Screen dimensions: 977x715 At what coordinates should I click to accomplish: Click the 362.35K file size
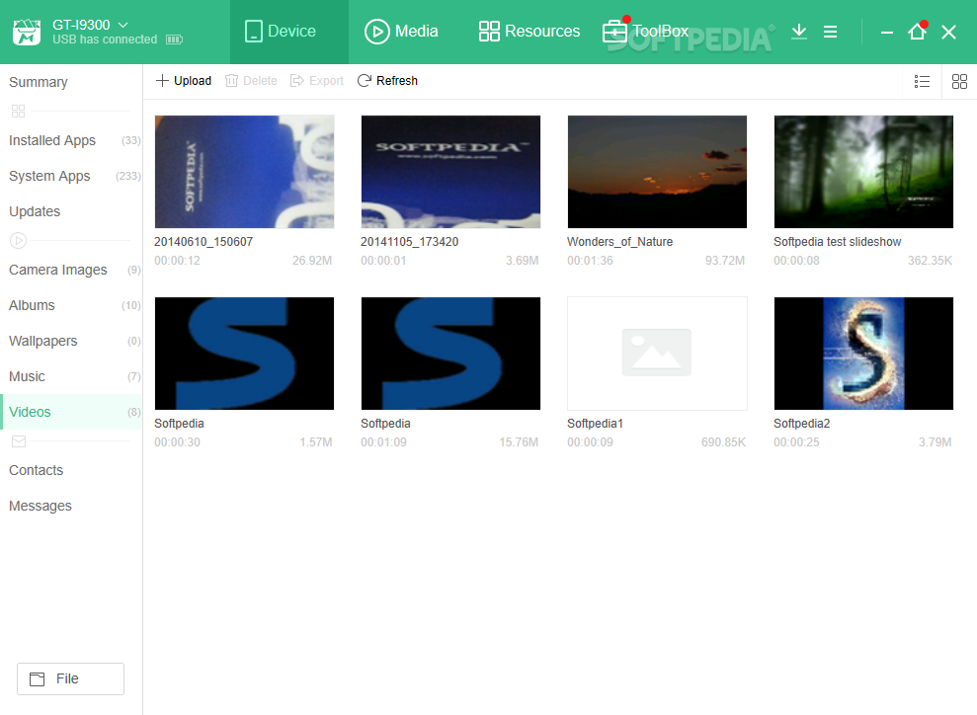pos(930,261)
